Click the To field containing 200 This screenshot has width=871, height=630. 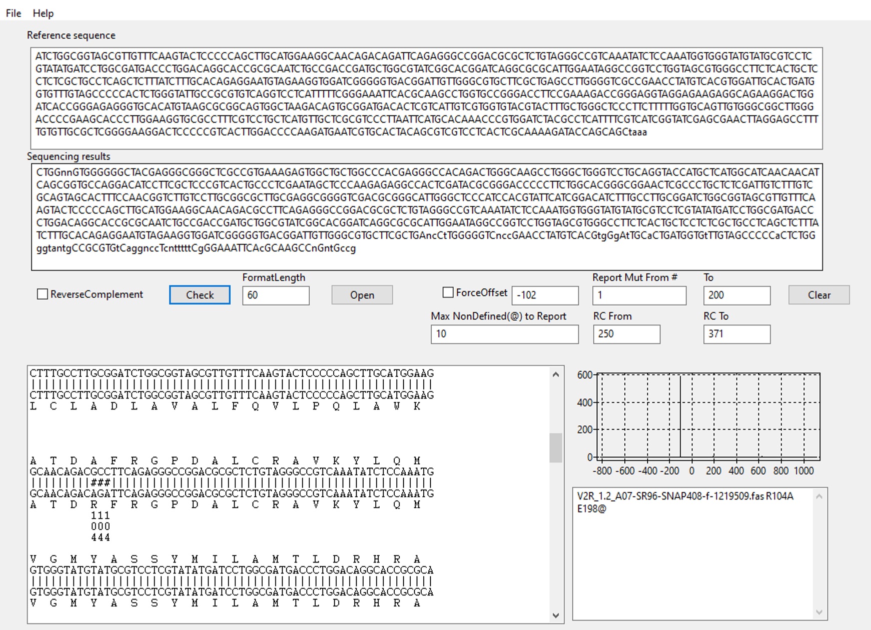pos(737,295)
